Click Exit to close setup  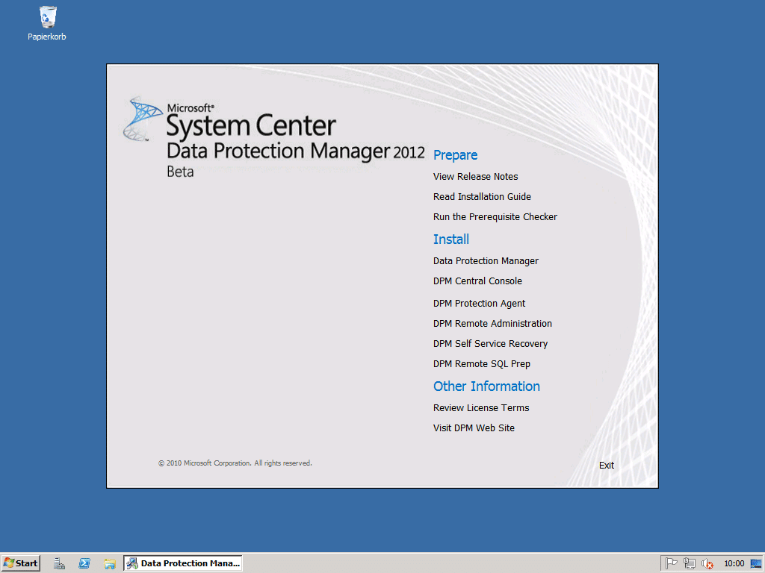(607, 466)
